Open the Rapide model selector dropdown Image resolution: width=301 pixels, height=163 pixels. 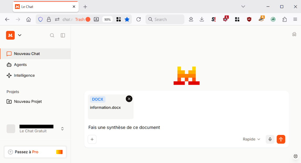click(251, 139)
